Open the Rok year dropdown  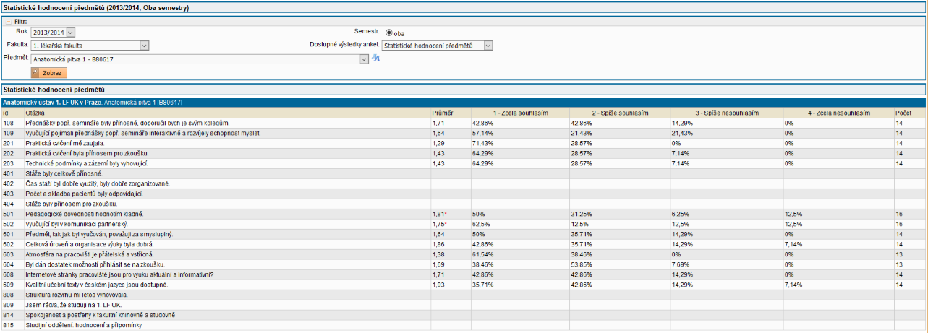point(70,33)
